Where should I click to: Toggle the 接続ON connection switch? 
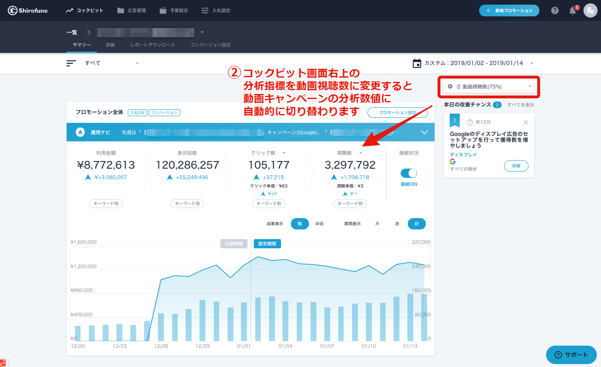click(409, 173)
